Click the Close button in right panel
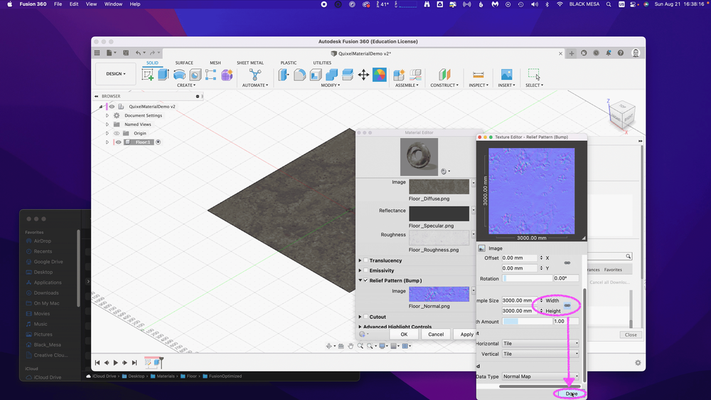 tap(631, 335)
